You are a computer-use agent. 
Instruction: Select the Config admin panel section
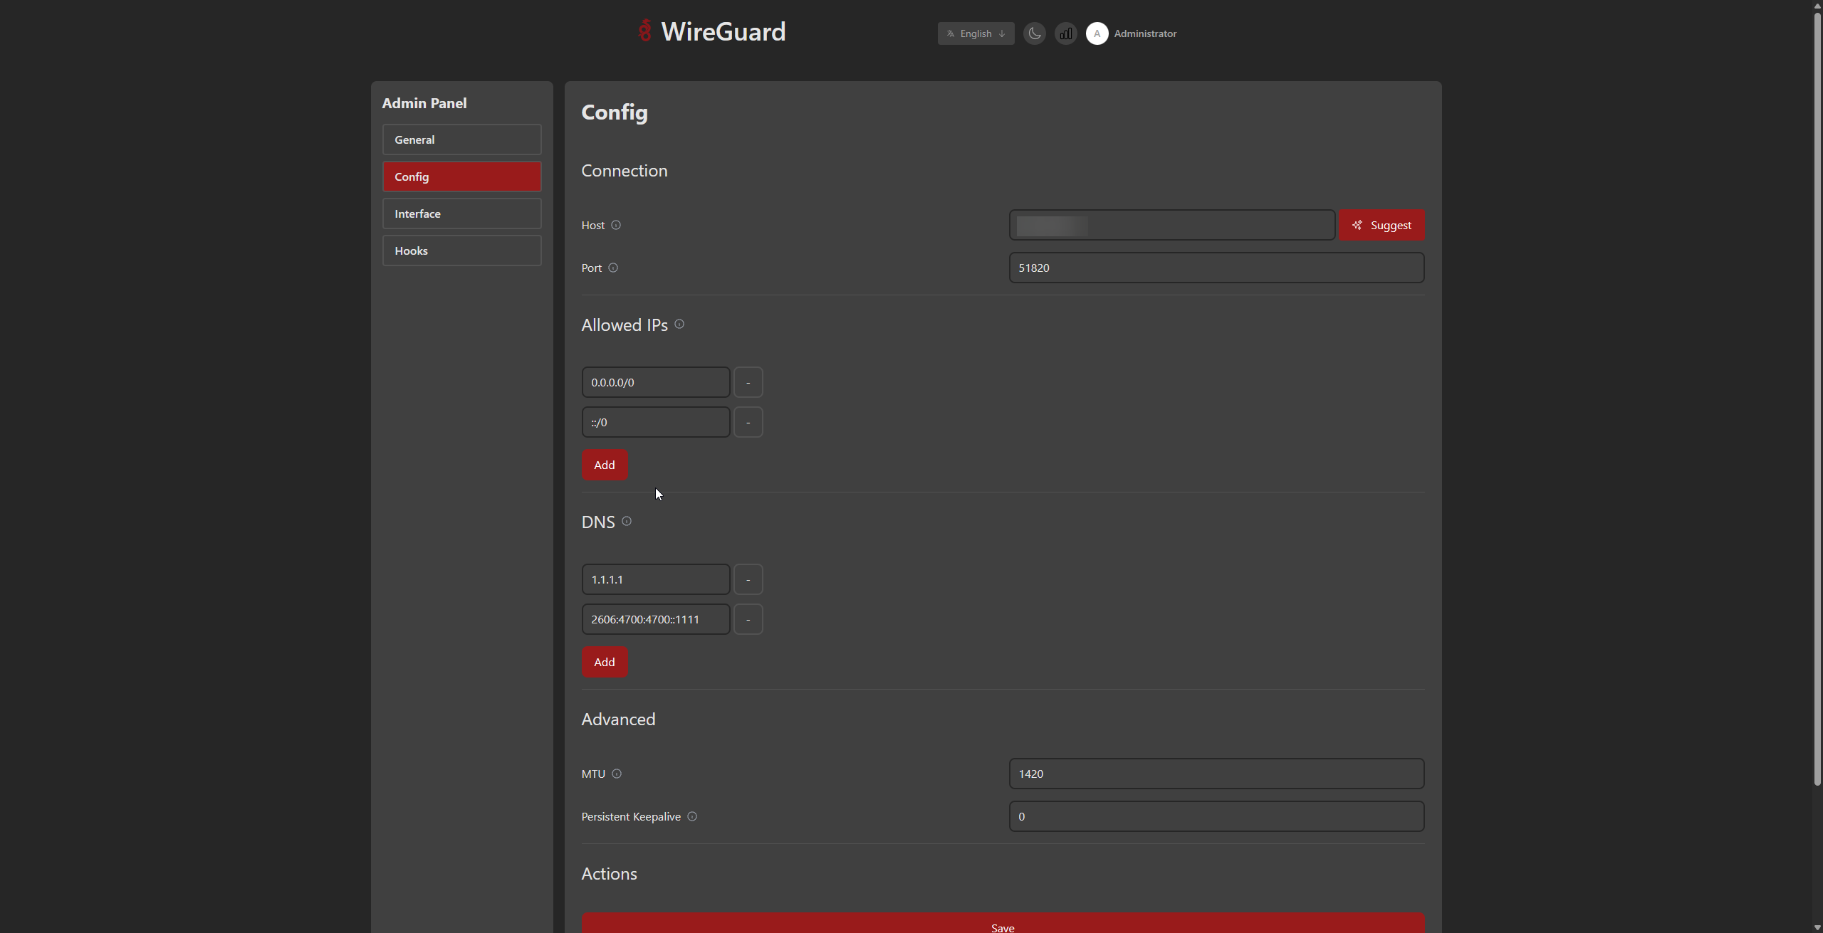click(461, 176)
